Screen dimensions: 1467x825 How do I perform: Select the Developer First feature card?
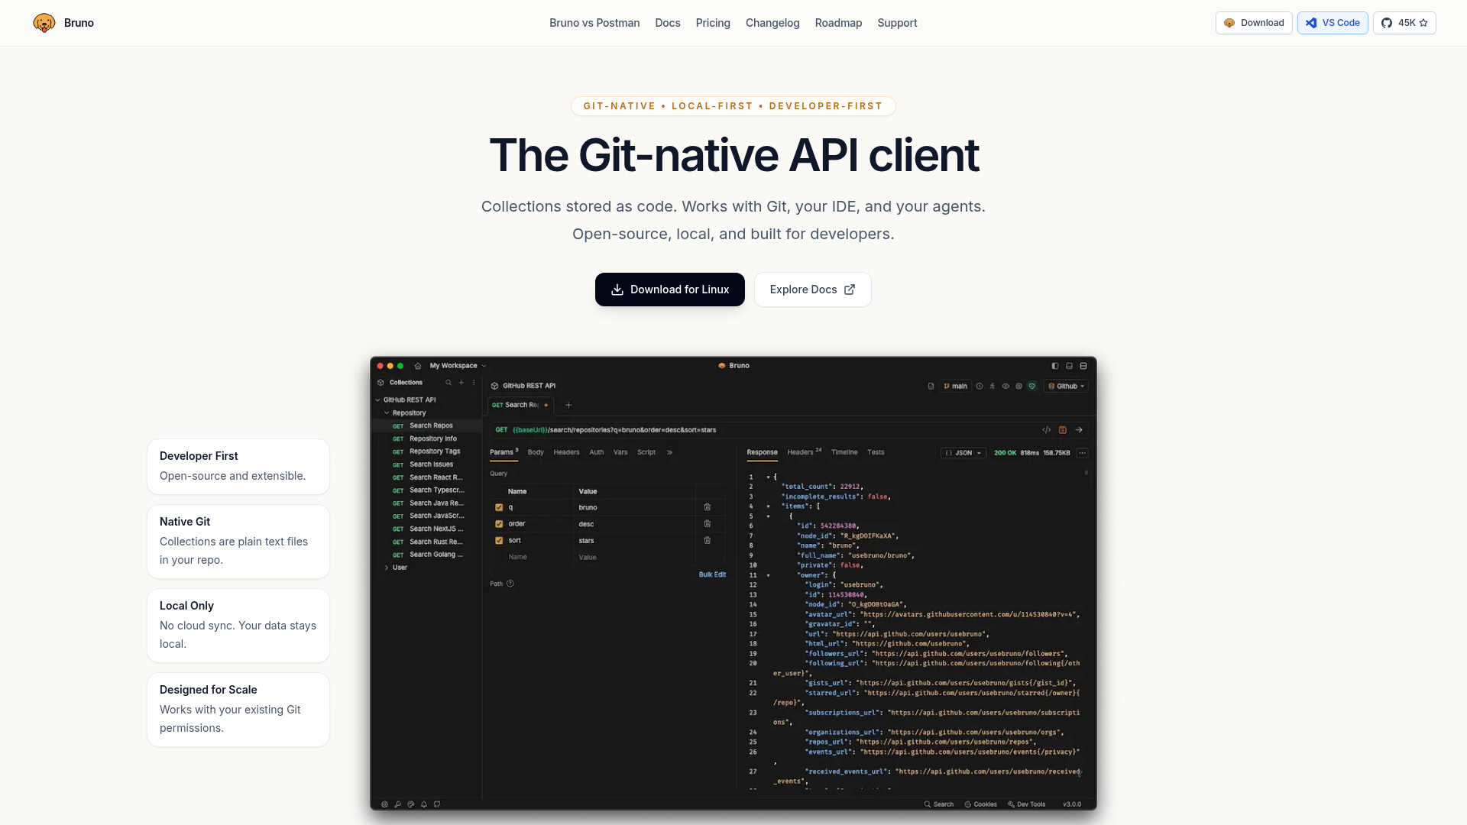tap(238, 467)
